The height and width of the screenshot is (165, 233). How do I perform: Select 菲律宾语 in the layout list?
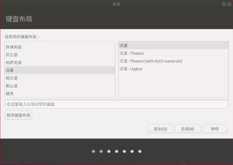click(x=14, y=47)
